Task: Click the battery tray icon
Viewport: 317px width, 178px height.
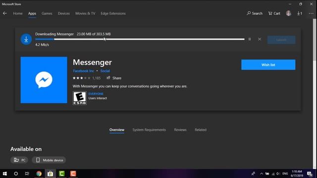Action: pyautogui.click(x=267, y=174)
